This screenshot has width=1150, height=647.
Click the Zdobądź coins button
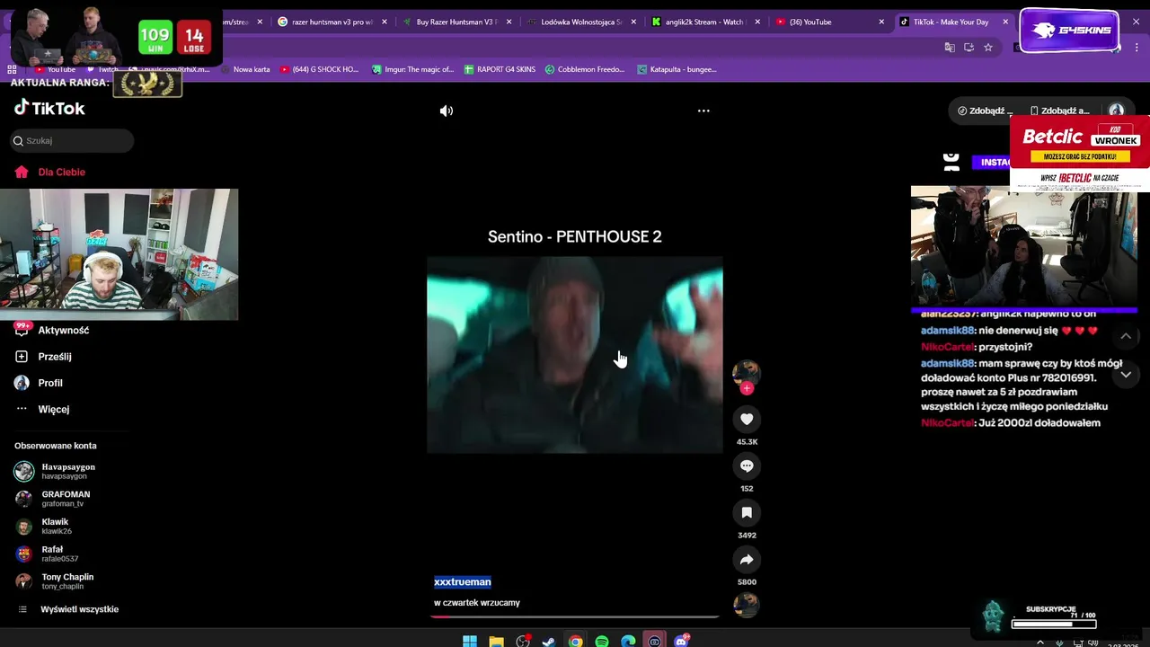(985, 111)
